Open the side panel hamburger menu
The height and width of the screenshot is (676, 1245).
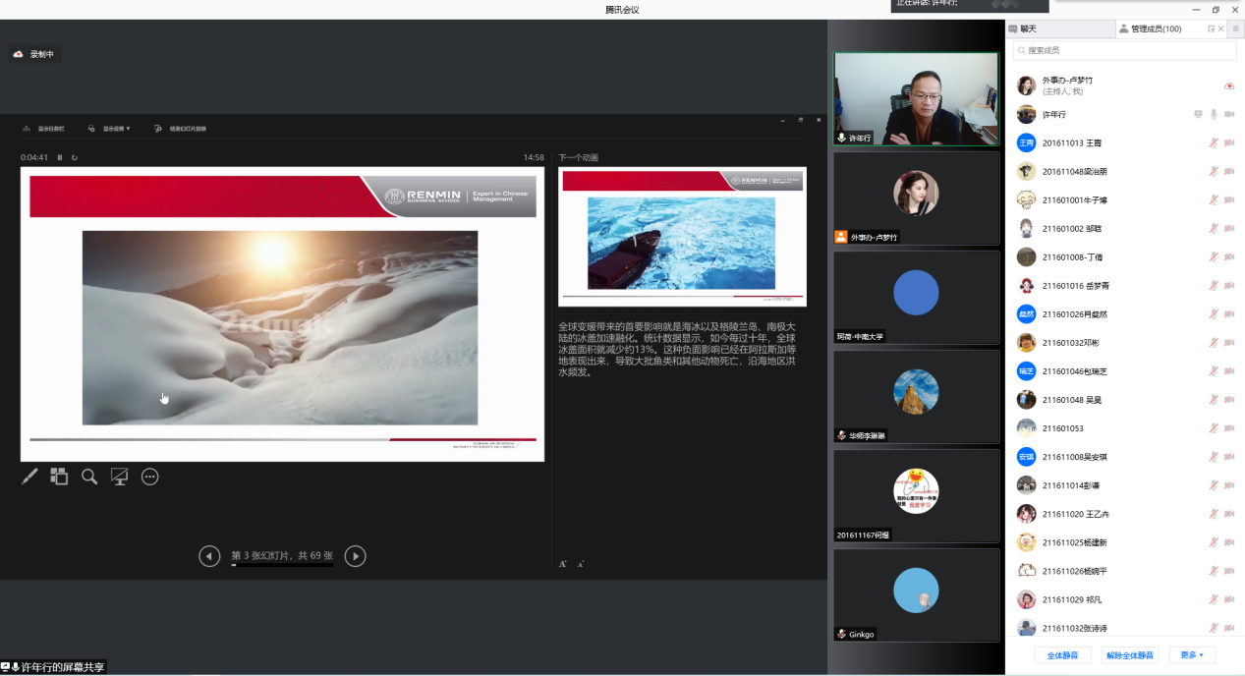pos(1236,29)
